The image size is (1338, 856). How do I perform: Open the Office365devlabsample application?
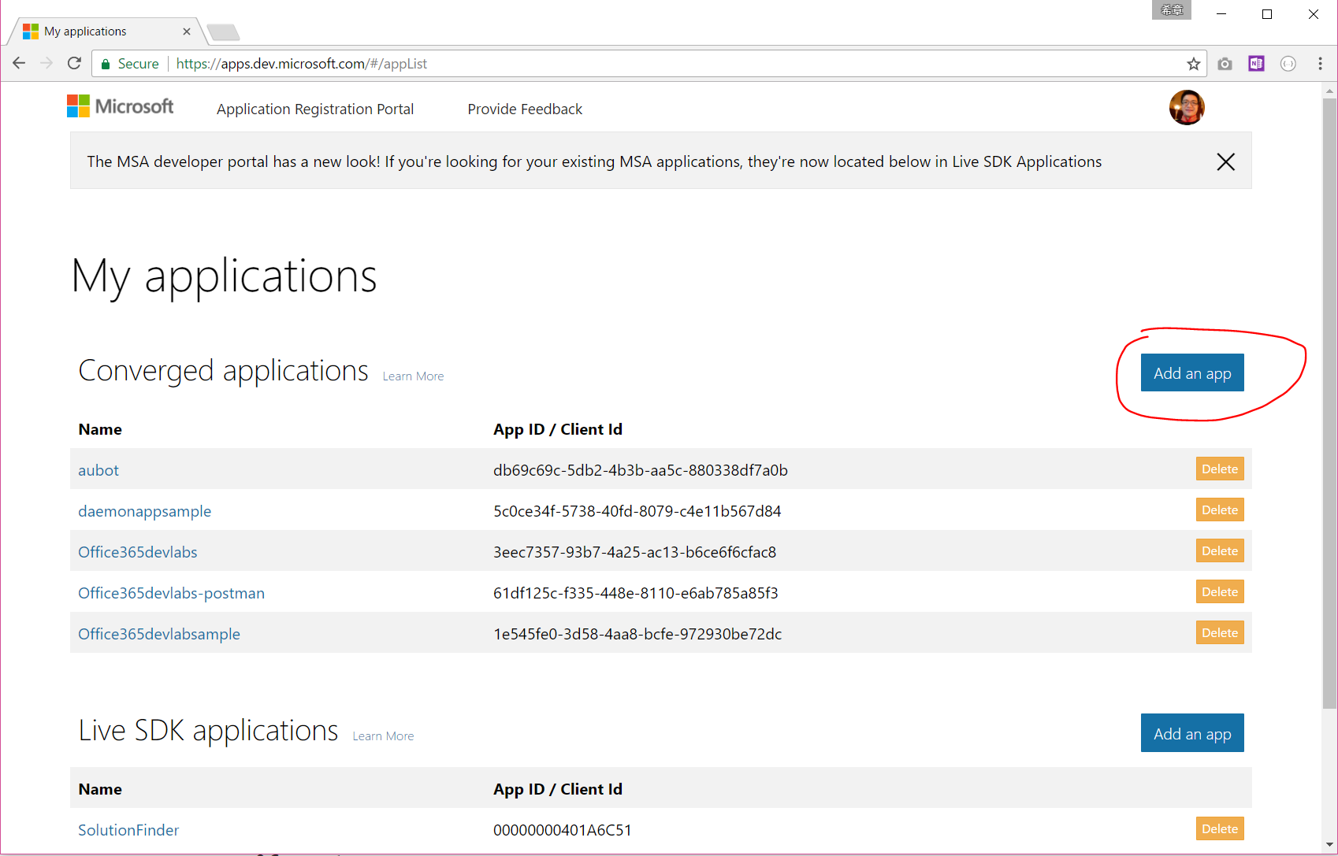click(x=159, y=634)
